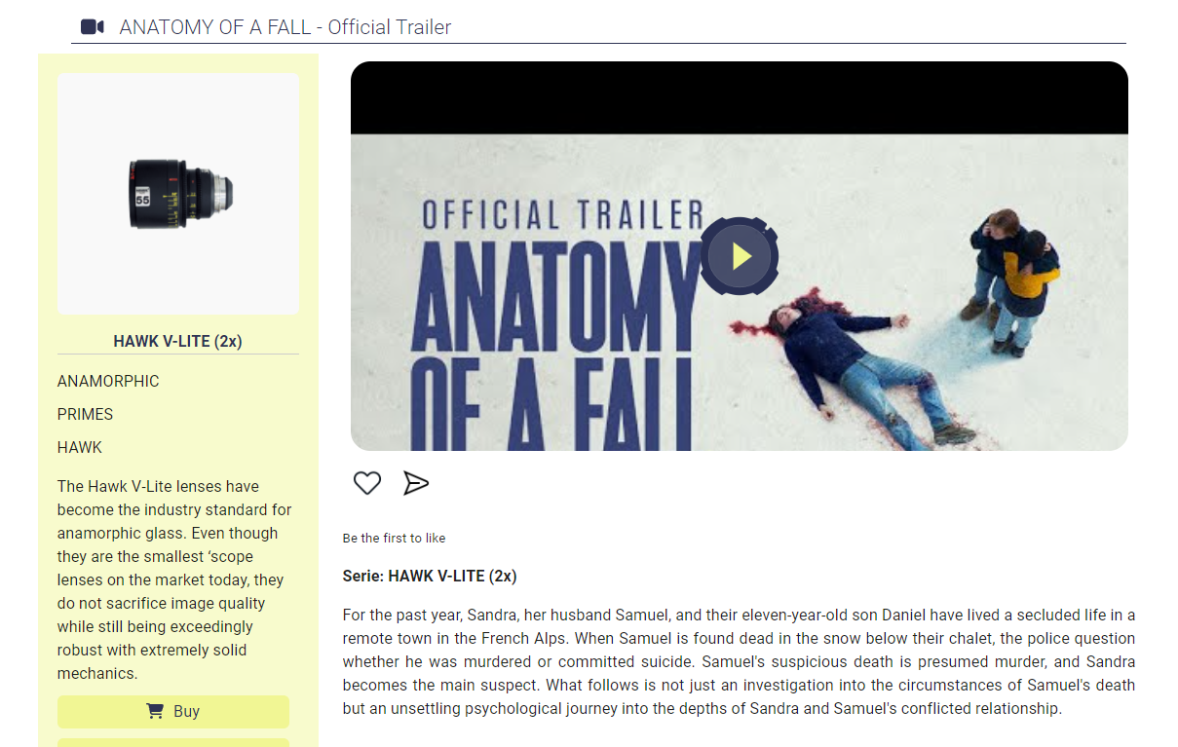The height and width of the screenshot is (747, 1178).
Task: Click the Hawk V-Lite lens description paragraph
Action: pos(175,579)
